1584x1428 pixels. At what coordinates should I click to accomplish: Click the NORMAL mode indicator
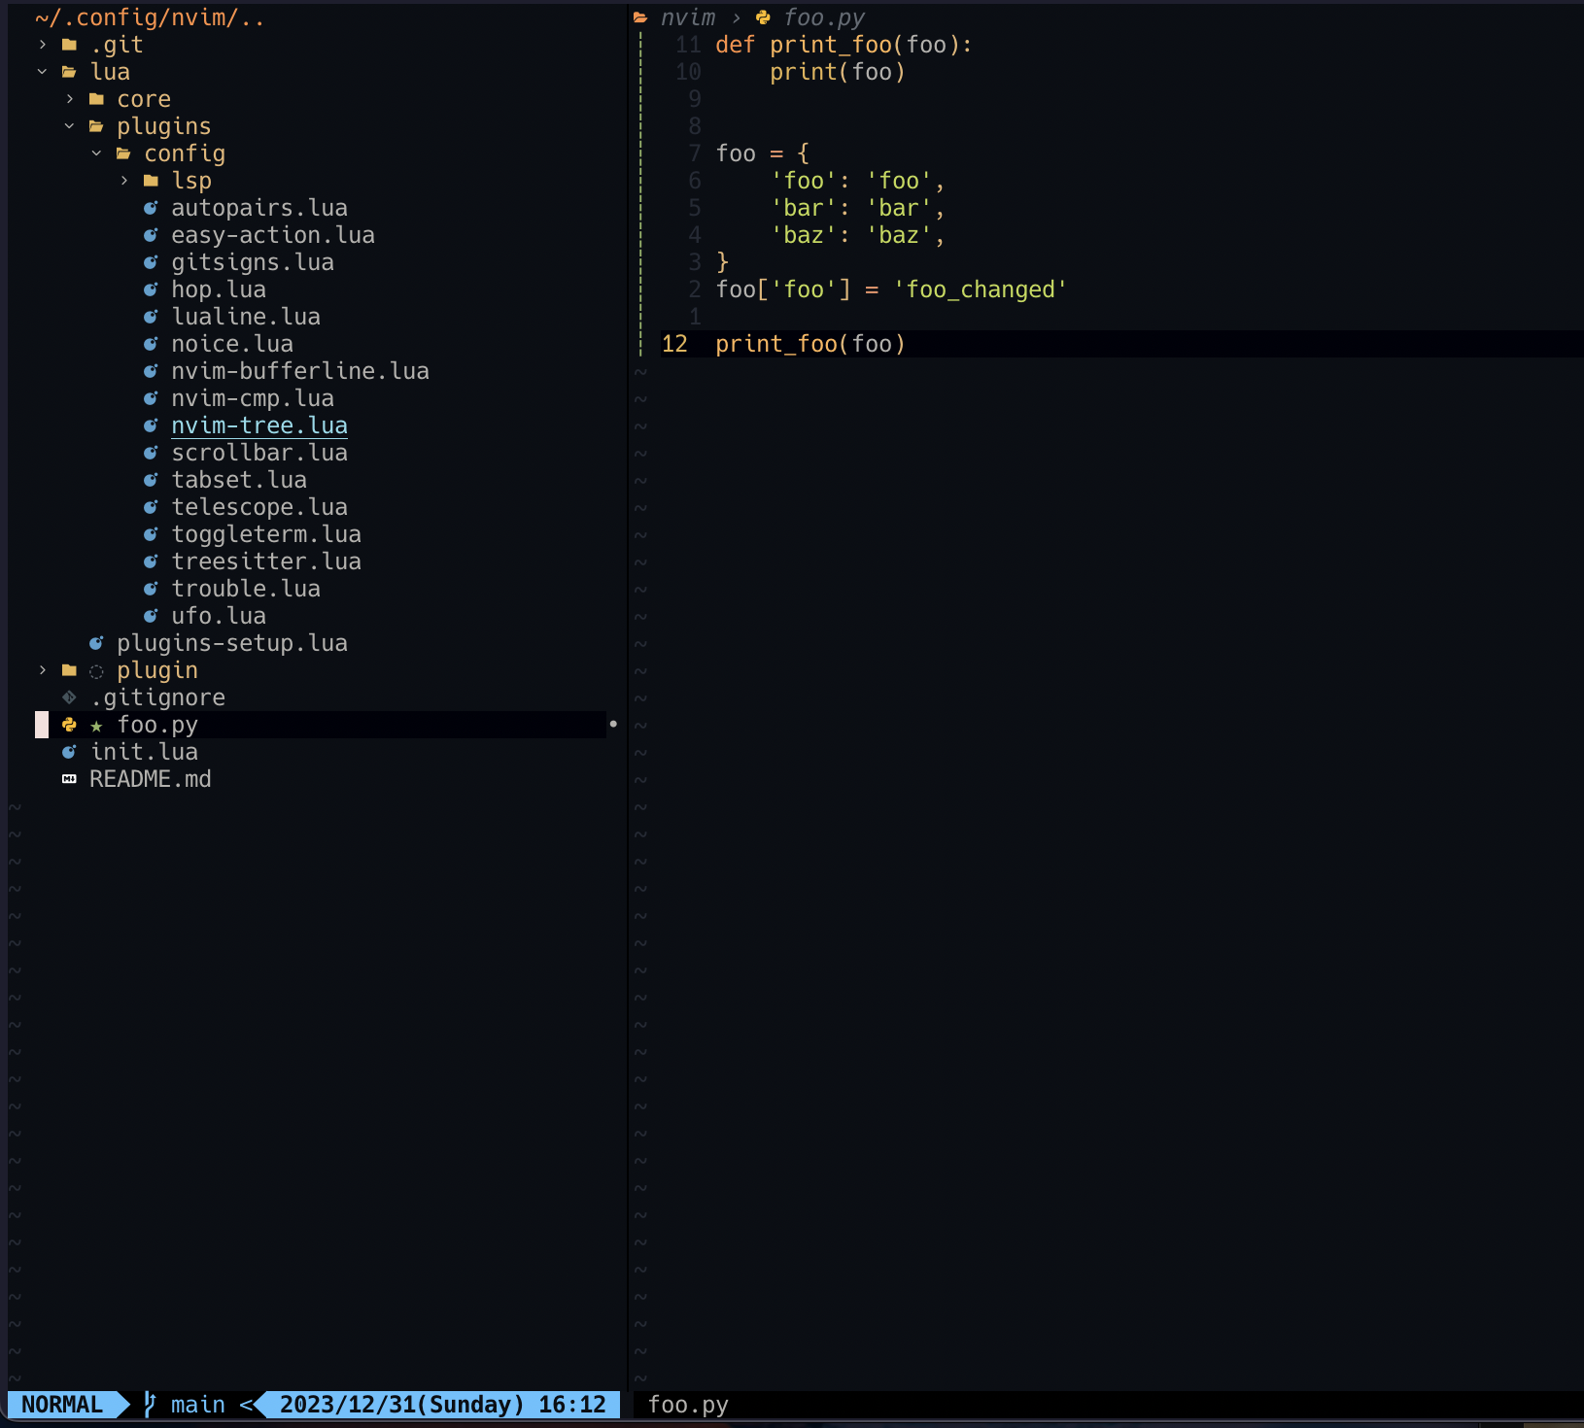click(x=62, y=1404)
